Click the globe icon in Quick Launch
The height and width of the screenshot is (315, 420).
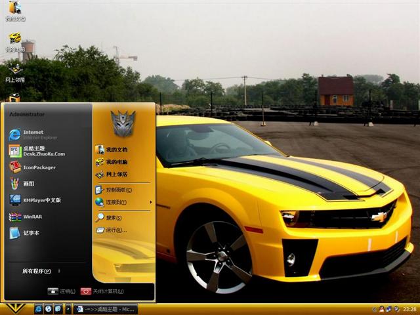pos(48,309)
